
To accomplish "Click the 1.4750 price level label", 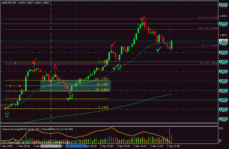I will tap(223, 5).
